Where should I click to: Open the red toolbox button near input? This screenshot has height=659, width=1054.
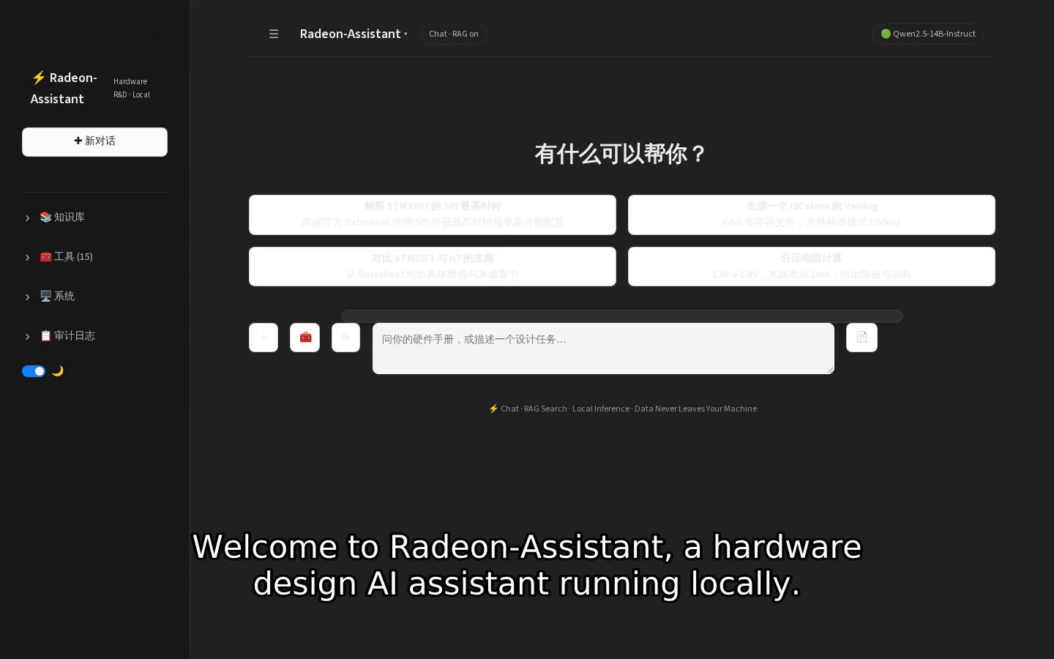click(x=305, y=338)
